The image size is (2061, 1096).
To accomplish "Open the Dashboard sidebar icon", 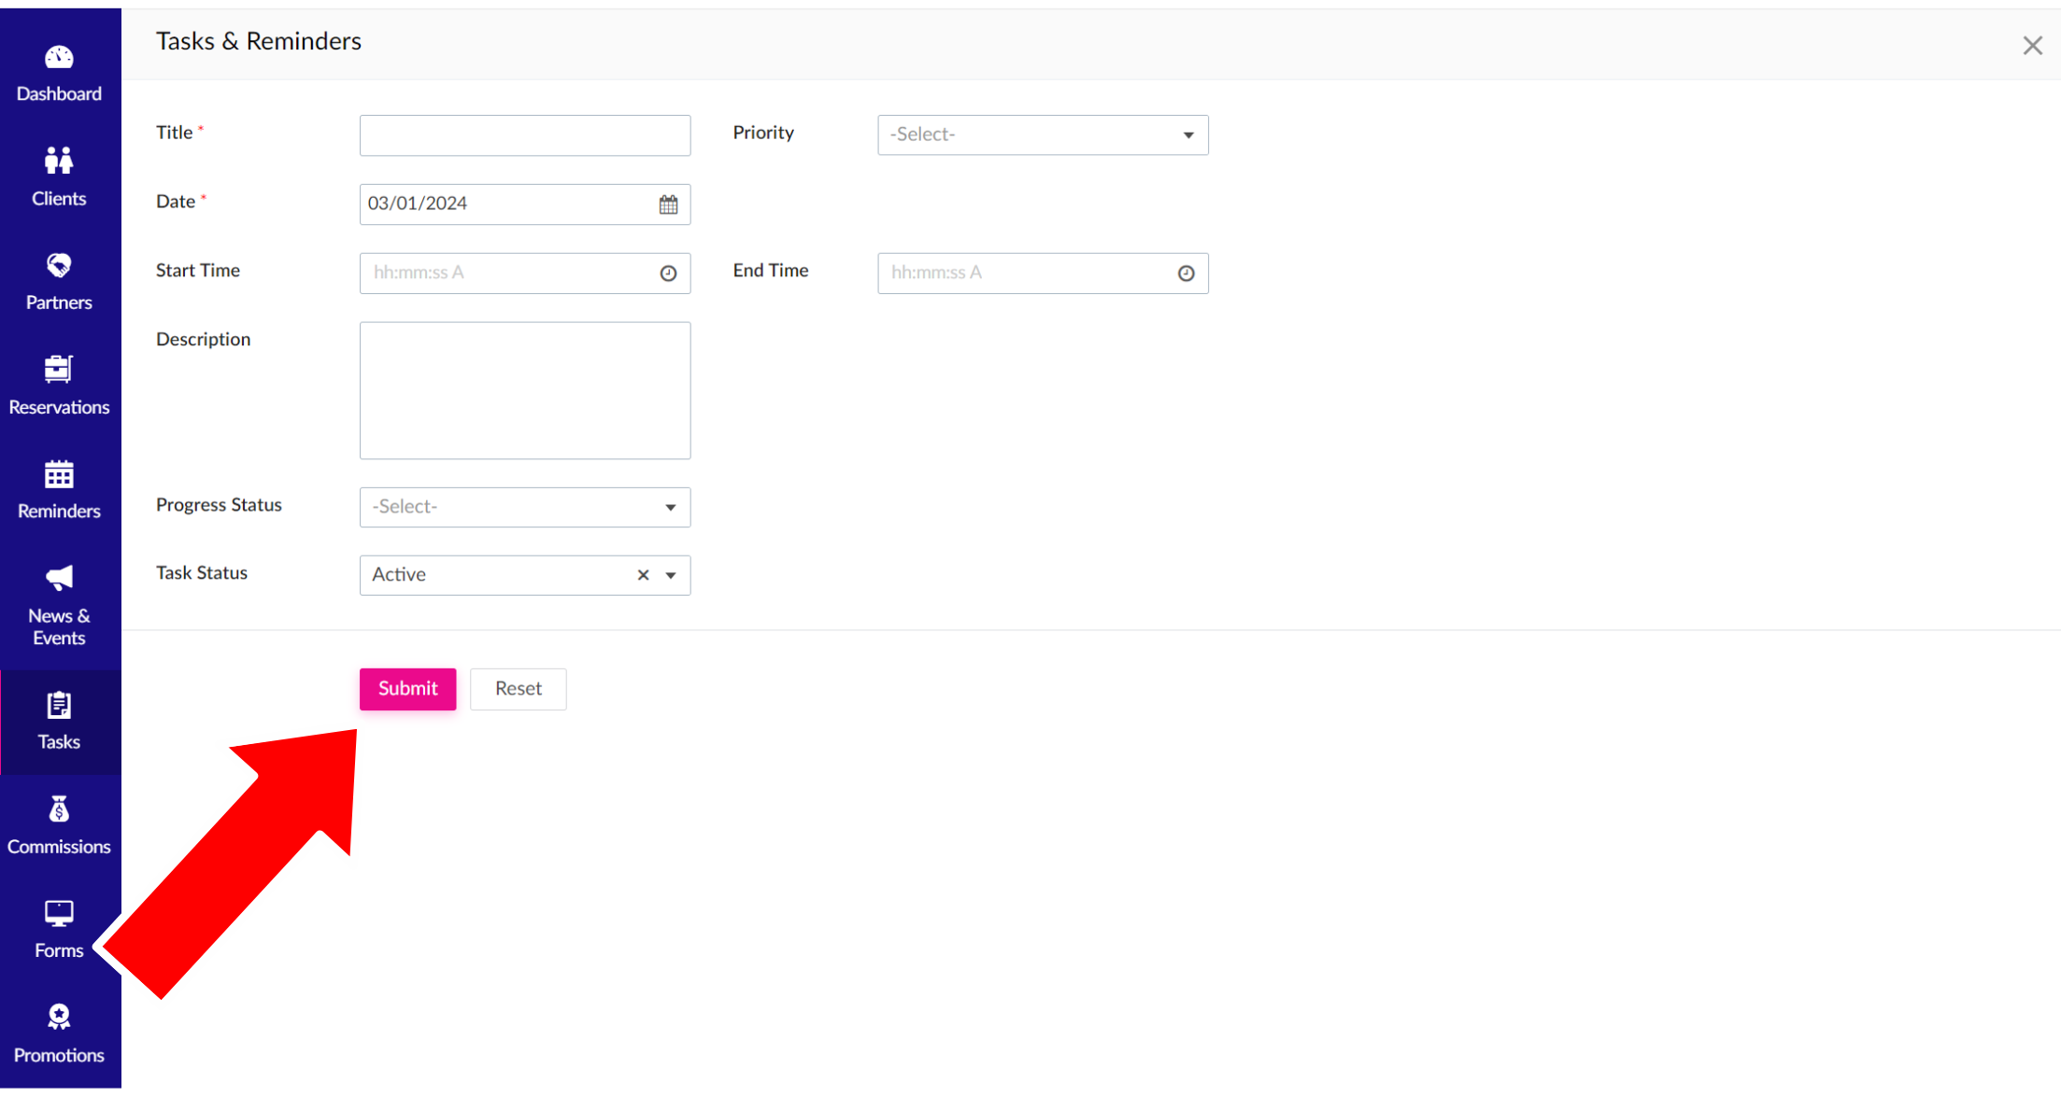I will 59,58.
